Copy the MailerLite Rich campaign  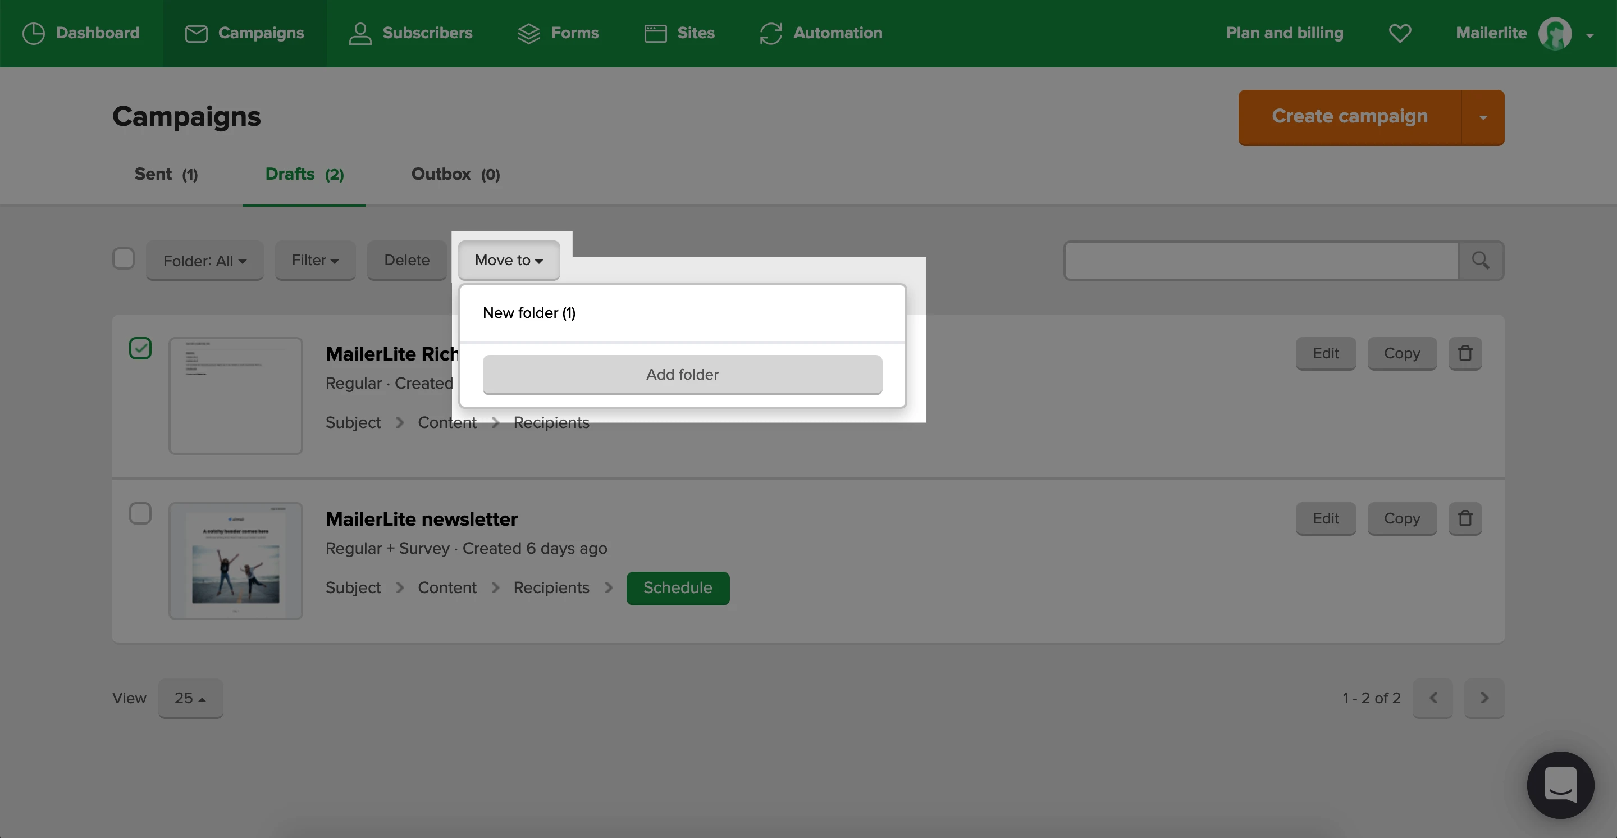1402,353
